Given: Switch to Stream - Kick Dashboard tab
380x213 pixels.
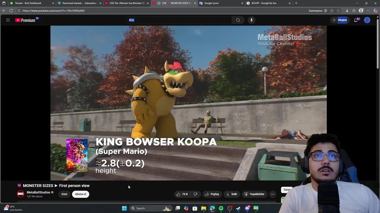Looking at the screenshot, I should [x=28, y=3].
